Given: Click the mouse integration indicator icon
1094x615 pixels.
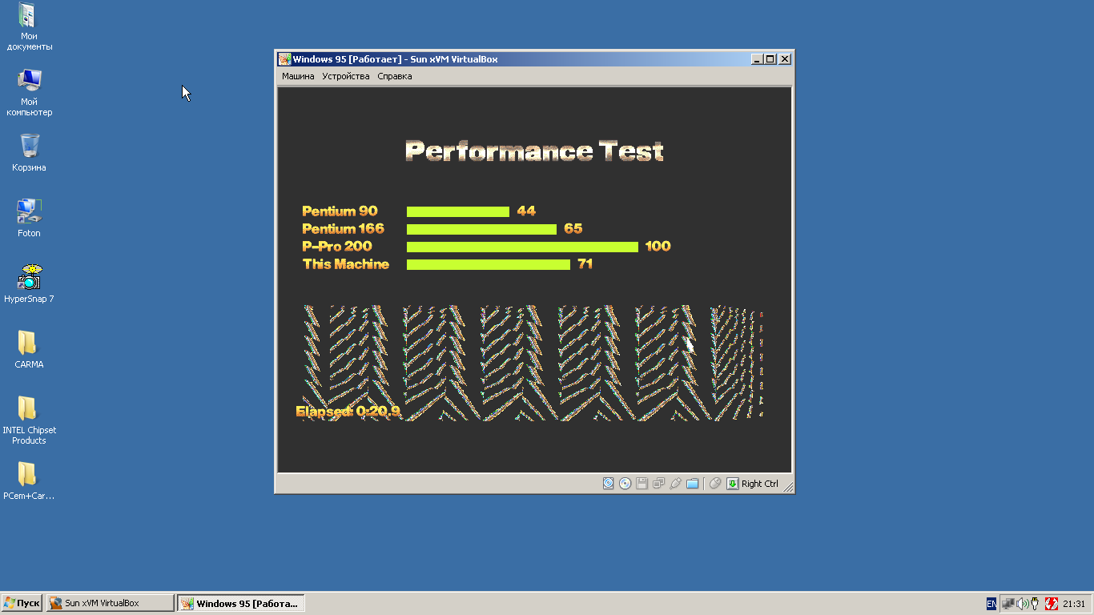Looking at the screenshot, I should (715, 483).
